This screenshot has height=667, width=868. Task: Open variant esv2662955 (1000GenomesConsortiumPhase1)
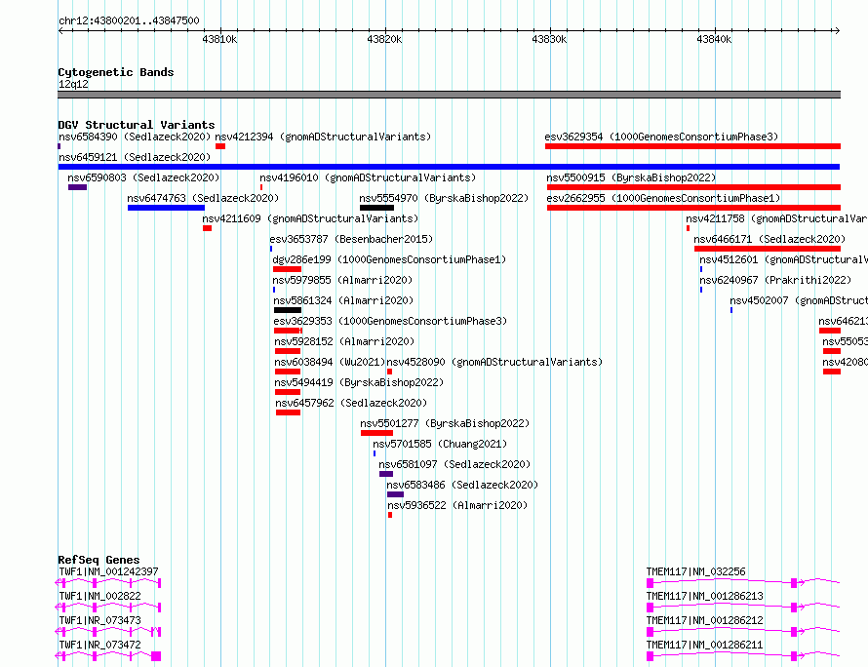click(663, 198)
